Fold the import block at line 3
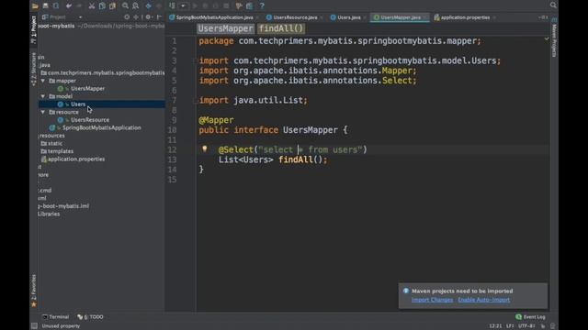The image size is (588, 330). [195, 60]
